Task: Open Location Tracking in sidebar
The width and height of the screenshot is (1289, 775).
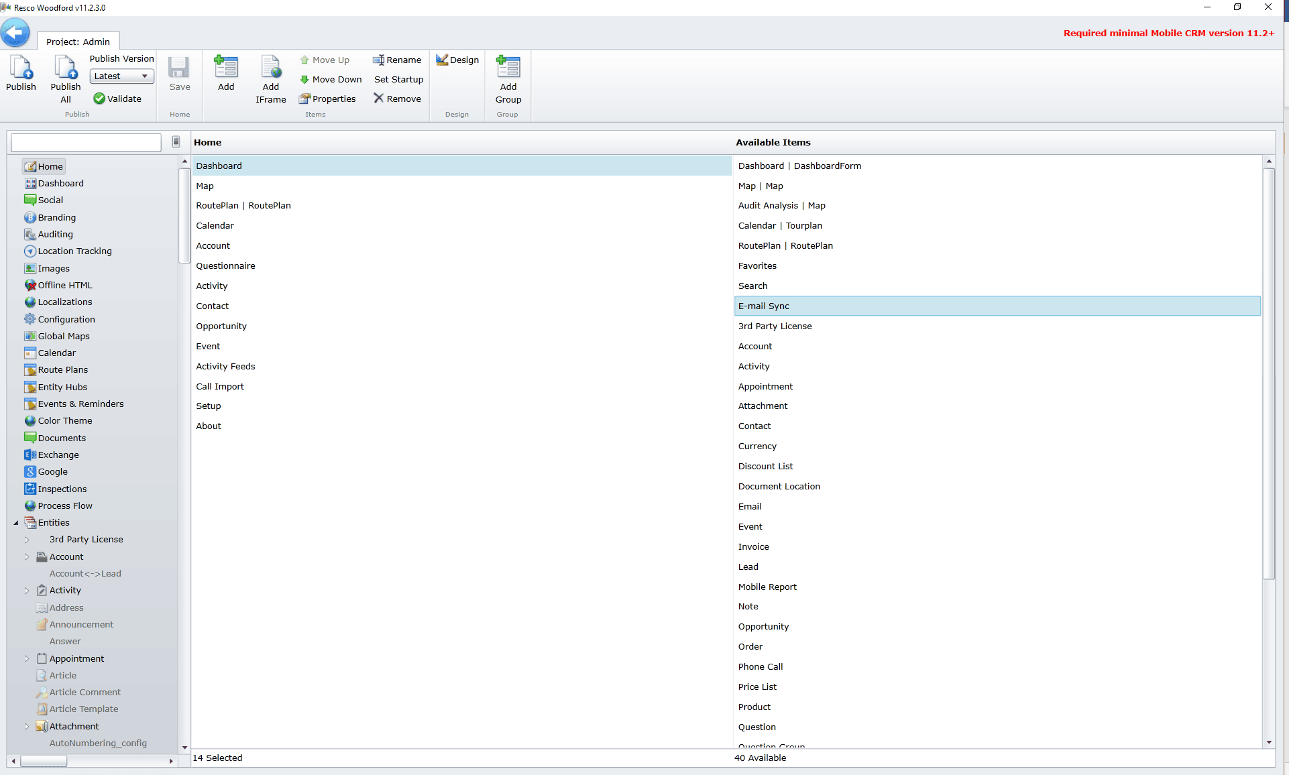Action: 74,251
